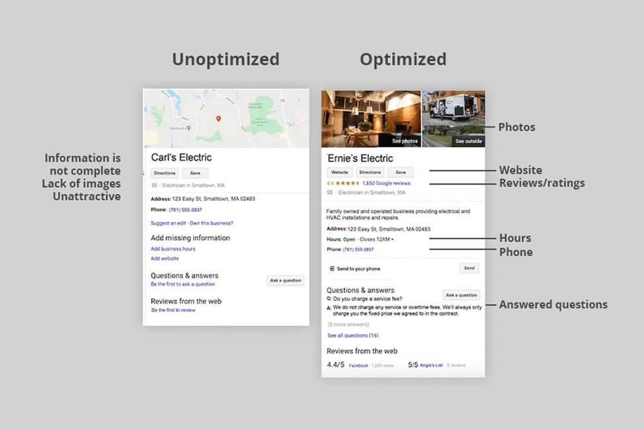Click the Optimized heading
The width and height of the screenshot is (644, 430).
tap(403, 60)
